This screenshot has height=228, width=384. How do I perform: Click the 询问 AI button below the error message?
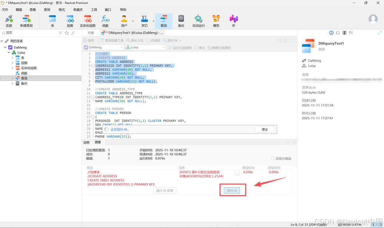pyautogui.click(x=232, y=190)
